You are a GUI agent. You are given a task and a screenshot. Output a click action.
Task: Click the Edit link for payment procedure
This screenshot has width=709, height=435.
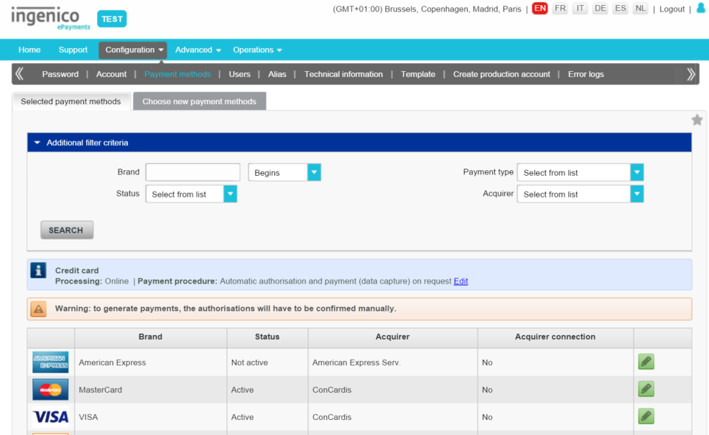click(460, 281)
